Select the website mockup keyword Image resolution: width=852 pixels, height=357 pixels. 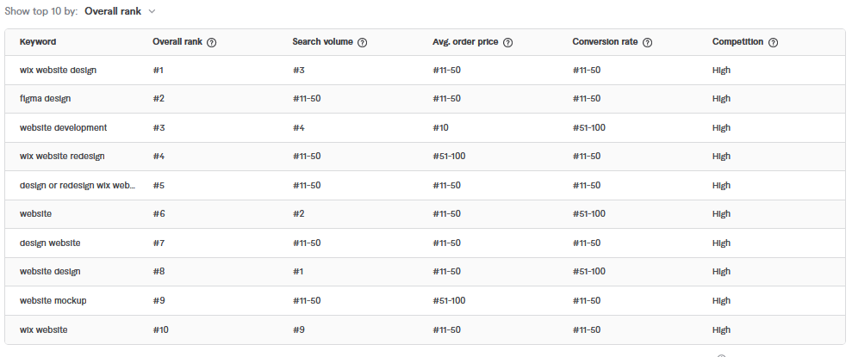[x=53, y=300]
